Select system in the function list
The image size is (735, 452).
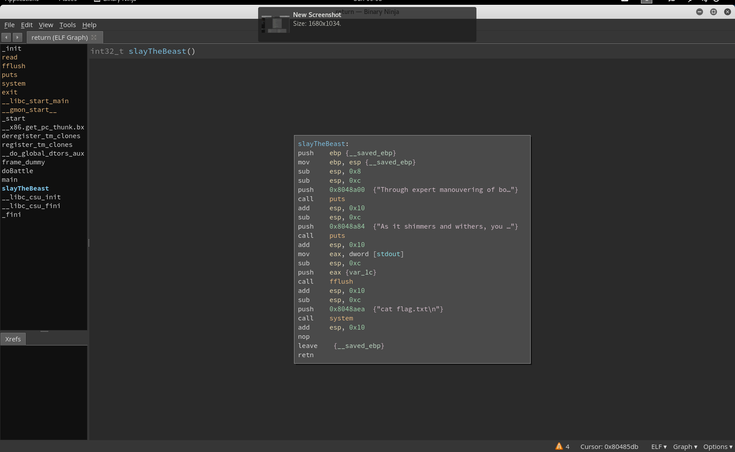[x=14, y=83]
